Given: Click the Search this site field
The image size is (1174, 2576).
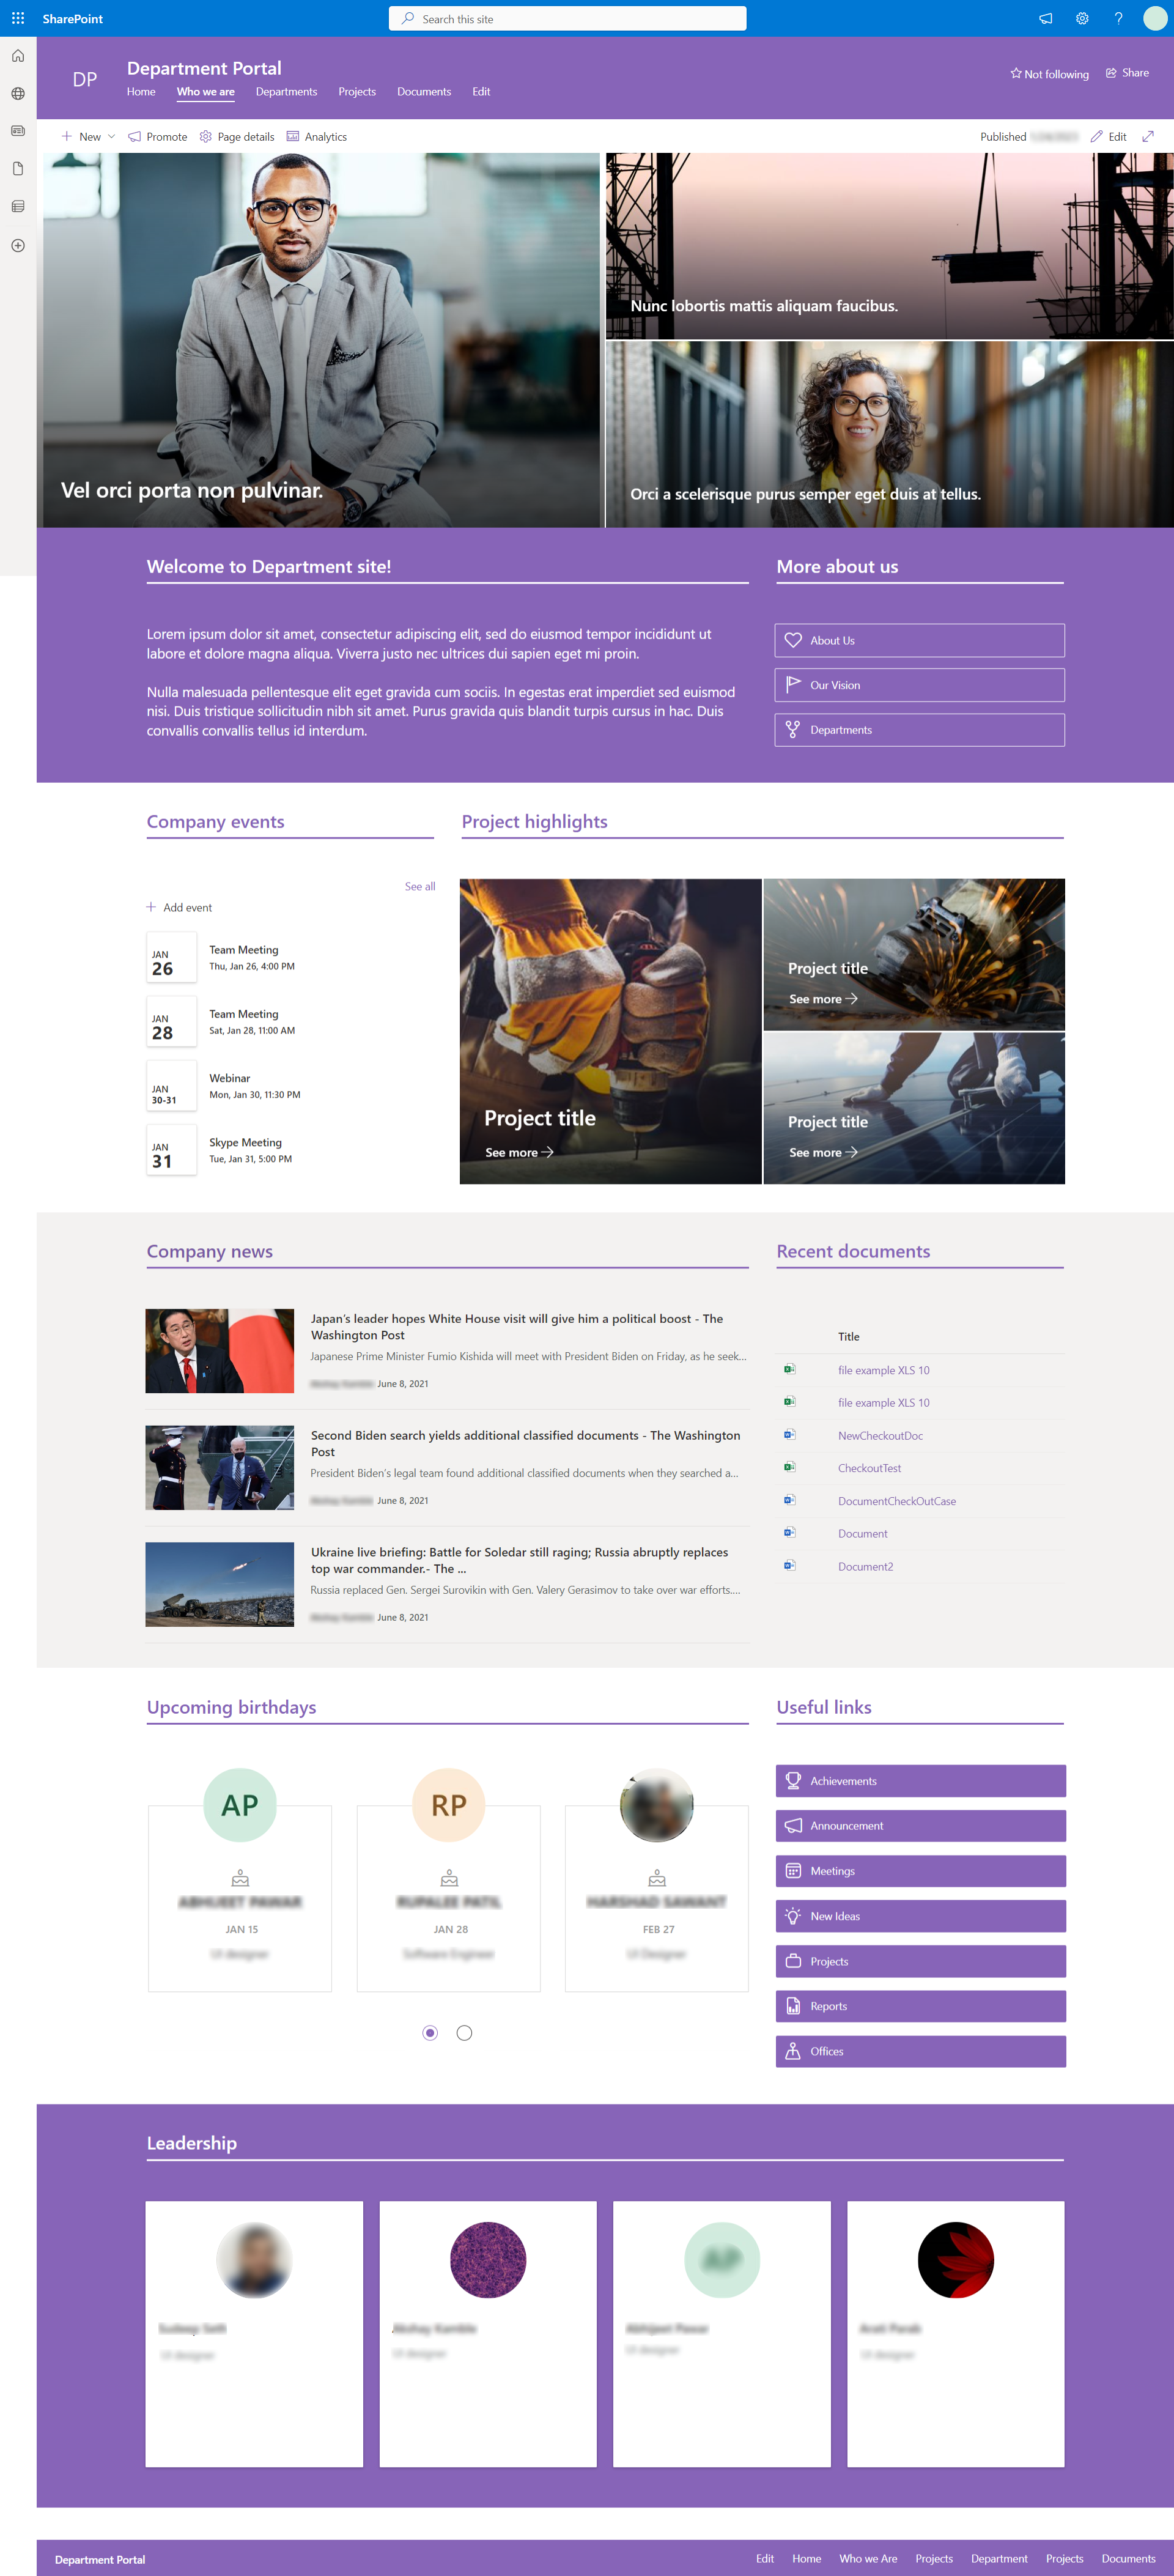Looking at the screenshot, I should click(567, 18).
